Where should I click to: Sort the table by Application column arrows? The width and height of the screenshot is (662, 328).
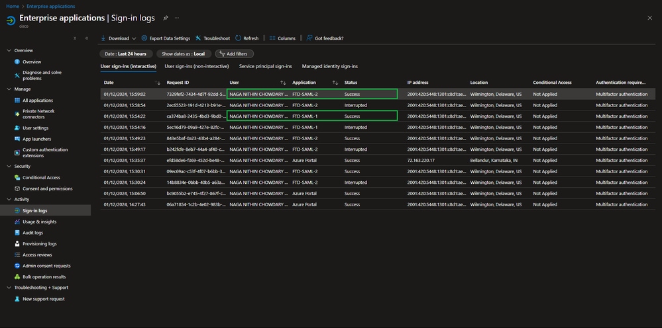[x=335, y=83]
